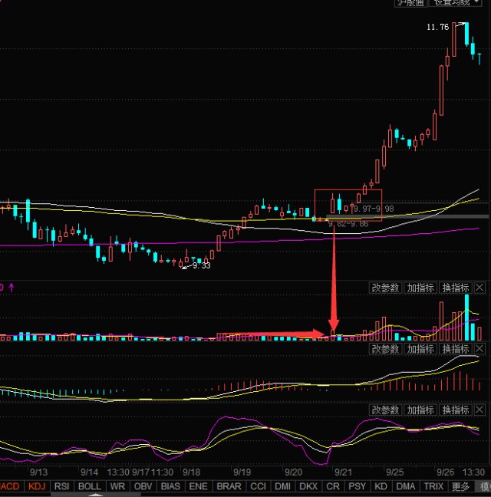Screen dimensions: 491x497
Task: Click the 沪股通 button
Action: [410, 3]
